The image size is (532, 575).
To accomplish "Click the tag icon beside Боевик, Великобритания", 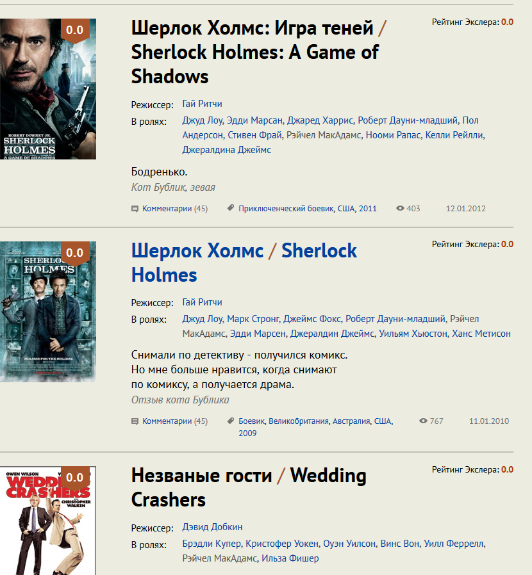I will [x=230, y=421].
